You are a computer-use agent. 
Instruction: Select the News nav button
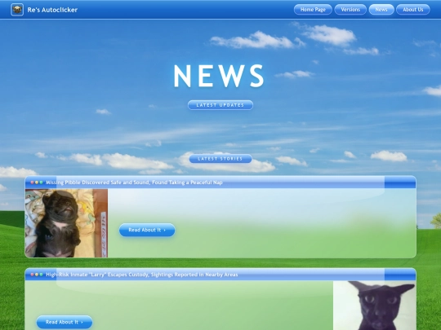coord(381,10)
